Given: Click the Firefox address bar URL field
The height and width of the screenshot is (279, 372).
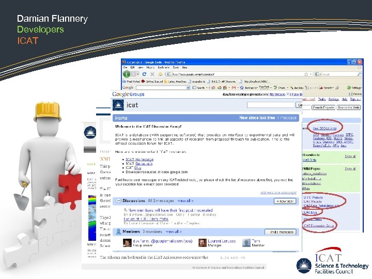Looking at the screenshot, I should point(237,74).
